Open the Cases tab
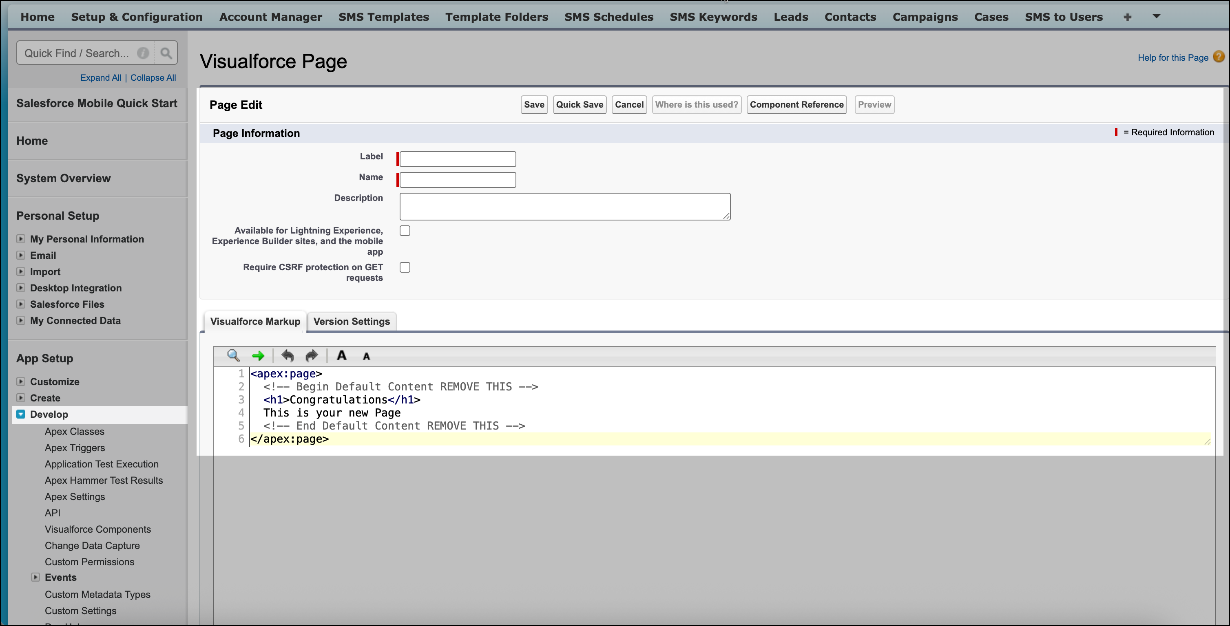Screen dimensions: 1230x626 (991, 17)
